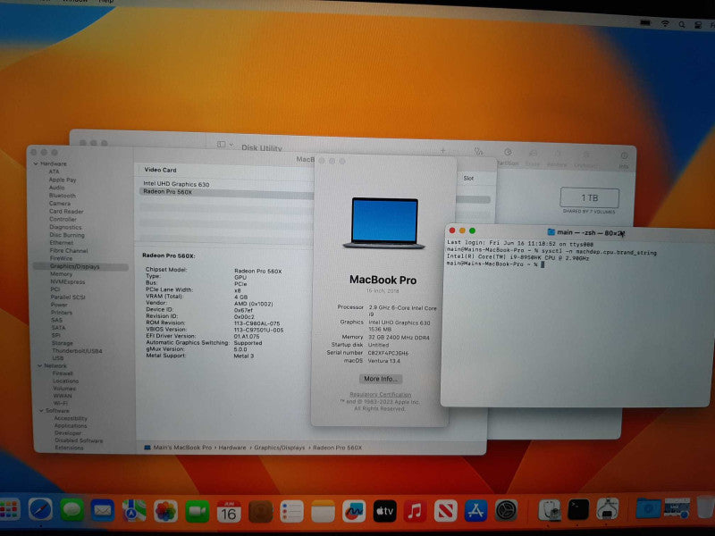Click serial number C02XF4PCJGH6 value
Image resolution: width=715 pixels, height=536 pixels.
tap(388, 353)
